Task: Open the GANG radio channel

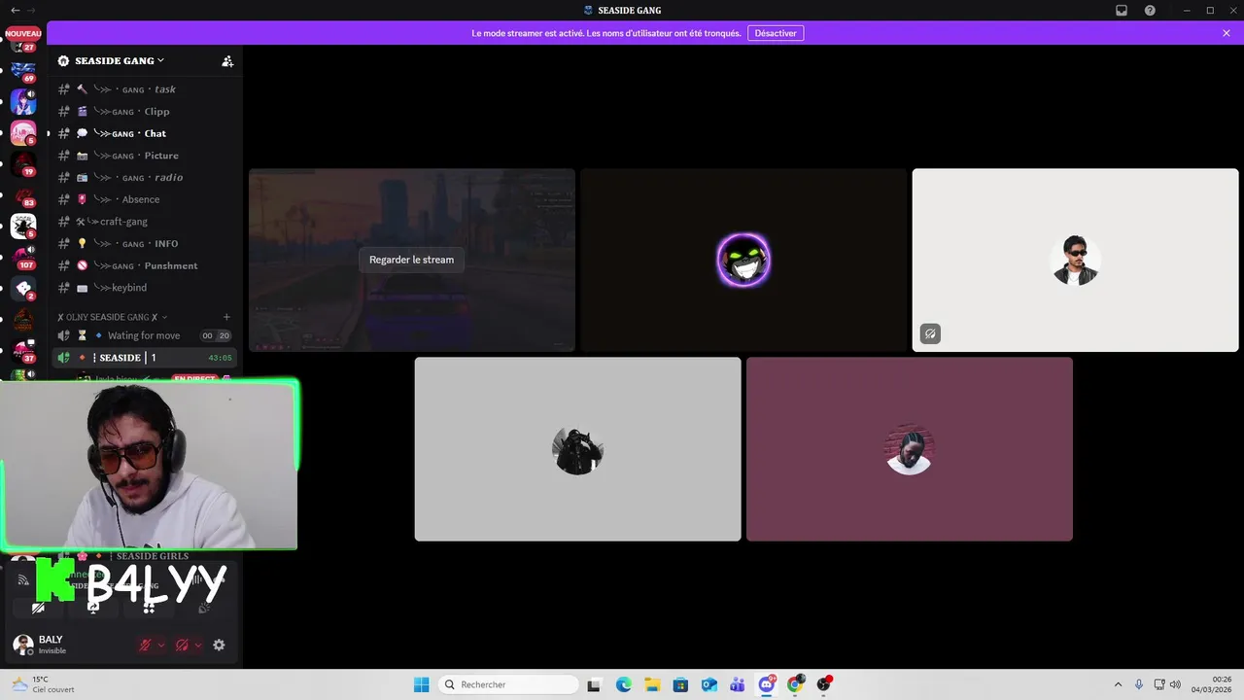Action: (x=144, y=178)
